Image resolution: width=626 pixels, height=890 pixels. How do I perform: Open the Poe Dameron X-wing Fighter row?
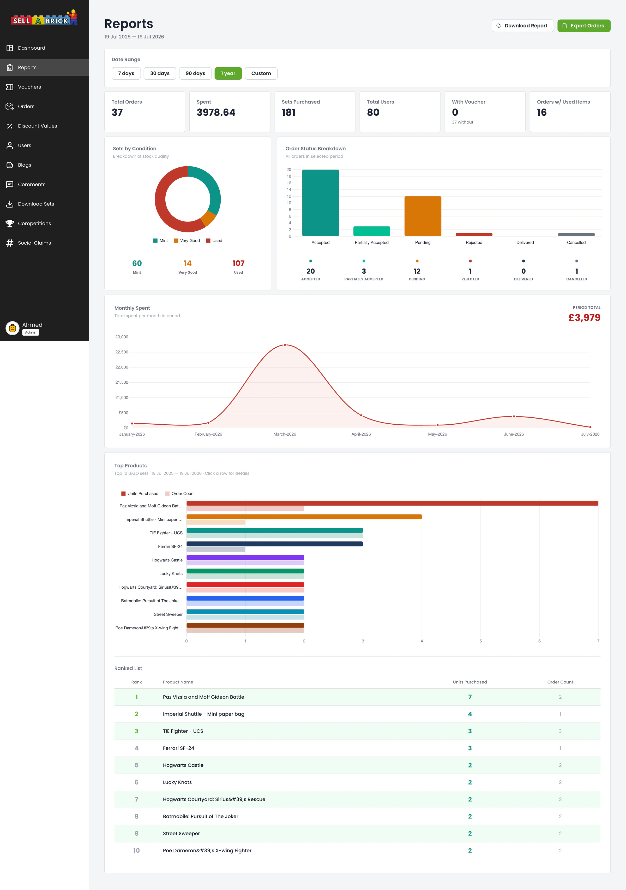[357, 851]
